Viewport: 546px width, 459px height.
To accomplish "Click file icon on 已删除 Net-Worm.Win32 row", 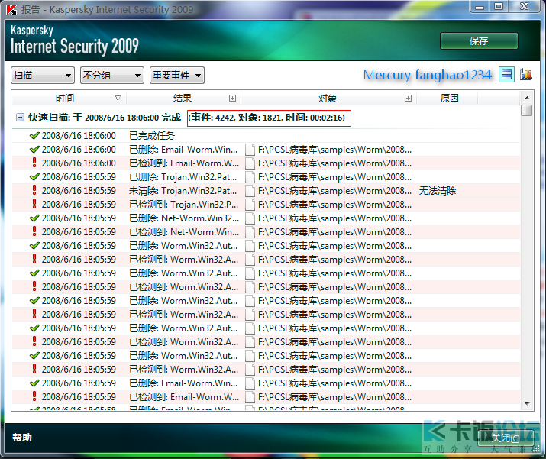I will [250, 218].
